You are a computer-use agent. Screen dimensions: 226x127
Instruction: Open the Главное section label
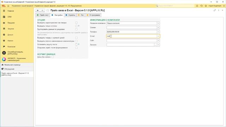click(x=11, y=11)
